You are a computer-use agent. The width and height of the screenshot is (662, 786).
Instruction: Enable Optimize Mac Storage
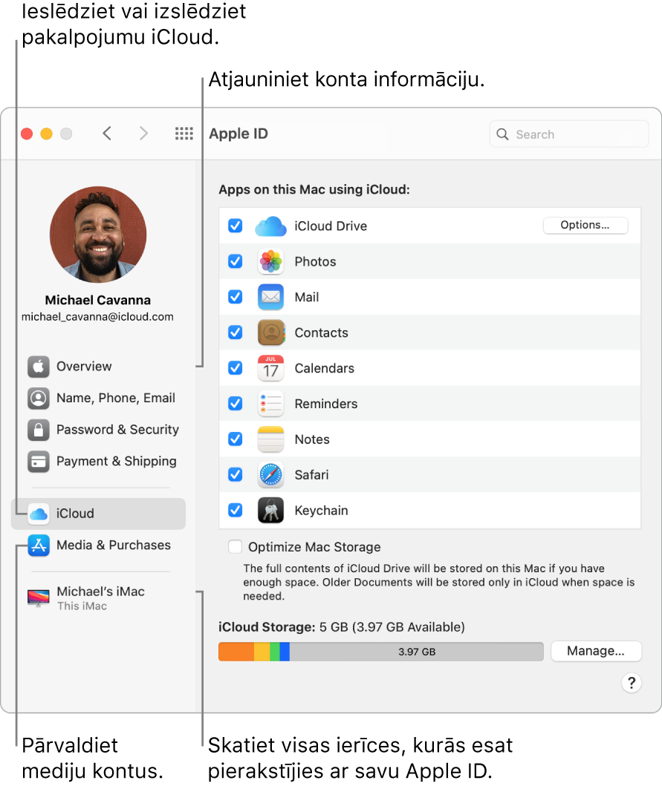[235, 546]
